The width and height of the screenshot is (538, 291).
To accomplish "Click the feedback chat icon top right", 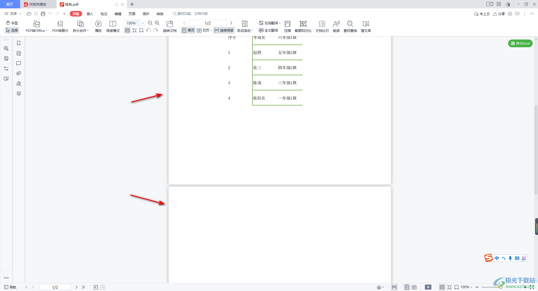I will (517, 14).
